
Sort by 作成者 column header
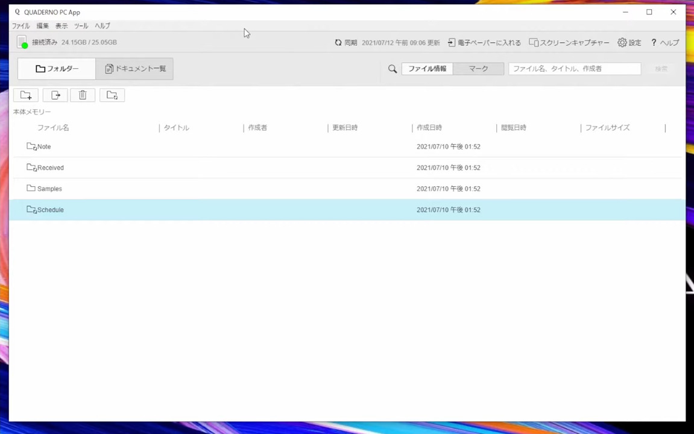(x=257, y=127)
